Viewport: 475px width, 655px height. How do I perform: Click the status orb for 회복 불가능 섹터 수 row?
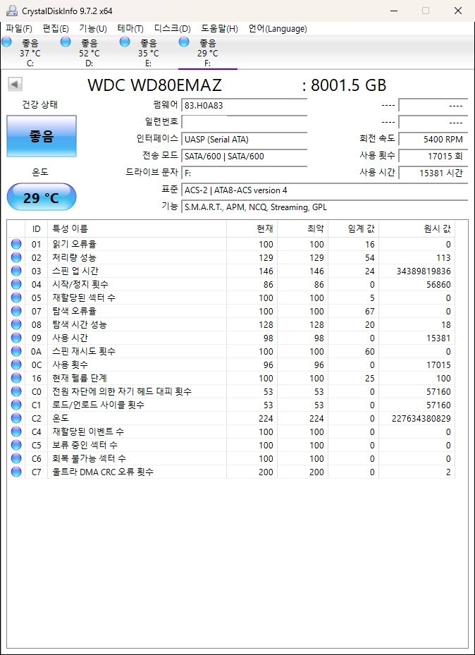(16, 458)
